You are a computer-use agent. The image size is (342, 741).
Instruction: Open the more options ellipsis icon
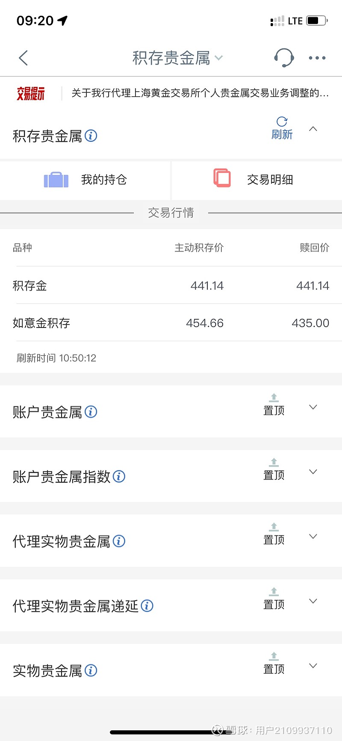[317, 58]
